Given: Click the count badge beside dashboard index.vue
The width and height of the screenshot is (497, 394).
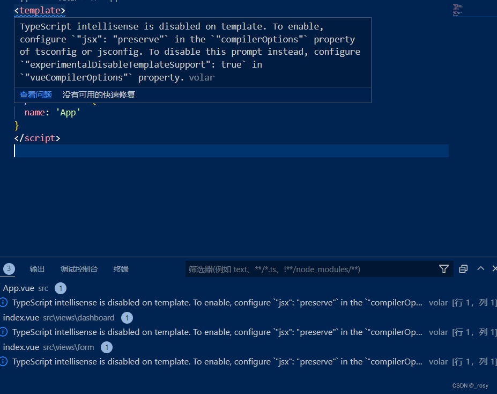Looking at the screenshot, I should 127,318.
